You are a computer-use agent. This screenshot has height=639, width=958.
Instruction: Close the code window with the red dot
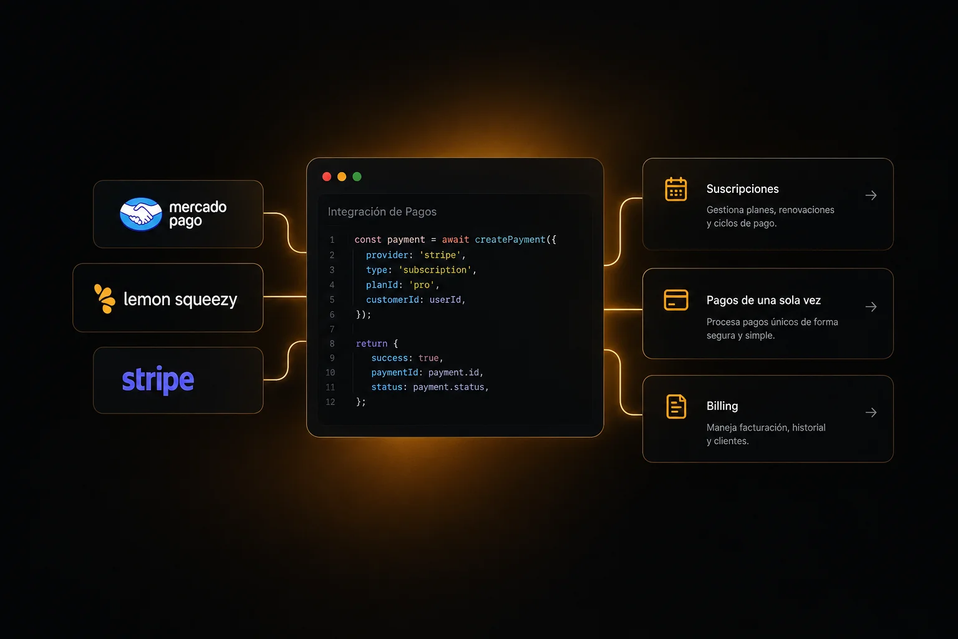tap(327, 177)
